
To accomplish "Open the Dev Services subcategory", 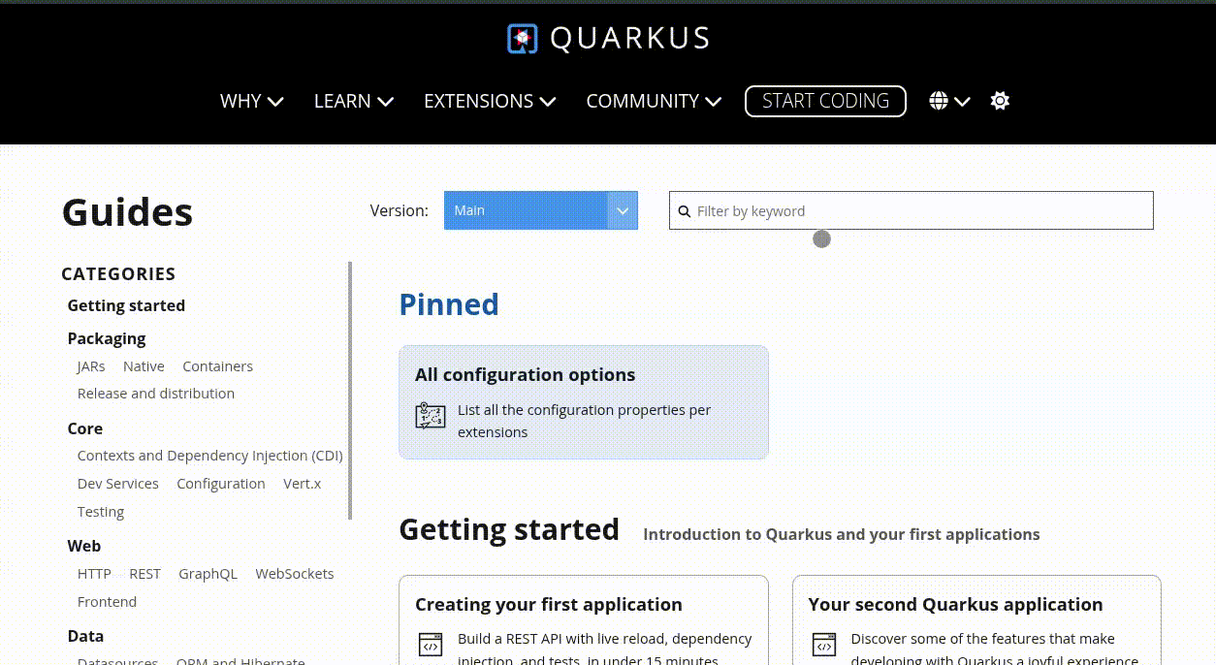I will click(x=118, y=484).
